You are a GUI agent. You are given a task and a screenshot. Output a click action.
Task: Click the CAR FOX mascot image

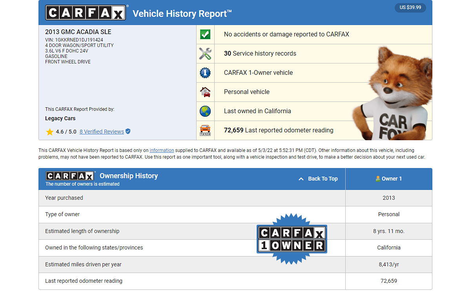[392, 94]
